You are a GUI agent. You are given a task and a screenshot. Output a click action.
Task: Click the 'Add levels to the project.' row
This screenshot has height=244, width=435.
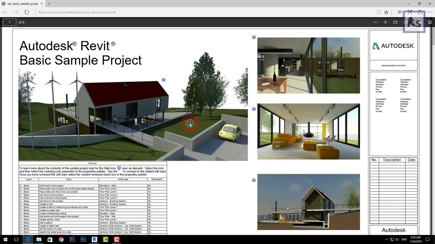(93, 186)
